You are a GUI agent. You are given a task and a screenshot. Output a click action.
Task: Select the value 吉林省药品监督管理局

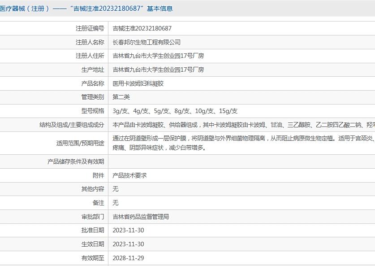point(141,217)
